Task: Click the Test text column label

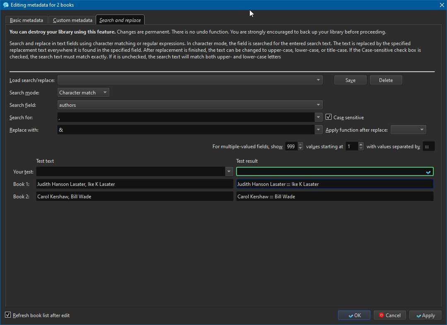Action: [45, 161]
